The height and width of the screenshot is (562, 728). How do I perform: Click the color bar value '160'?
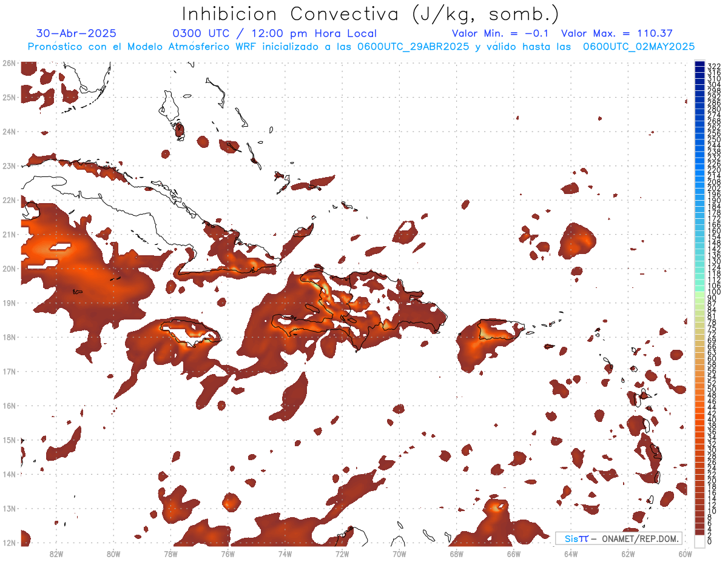pos(714,231)
